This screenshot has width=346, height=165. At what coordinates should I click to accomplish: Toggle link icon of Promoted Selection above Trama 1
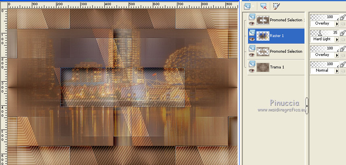pos(342,49)
